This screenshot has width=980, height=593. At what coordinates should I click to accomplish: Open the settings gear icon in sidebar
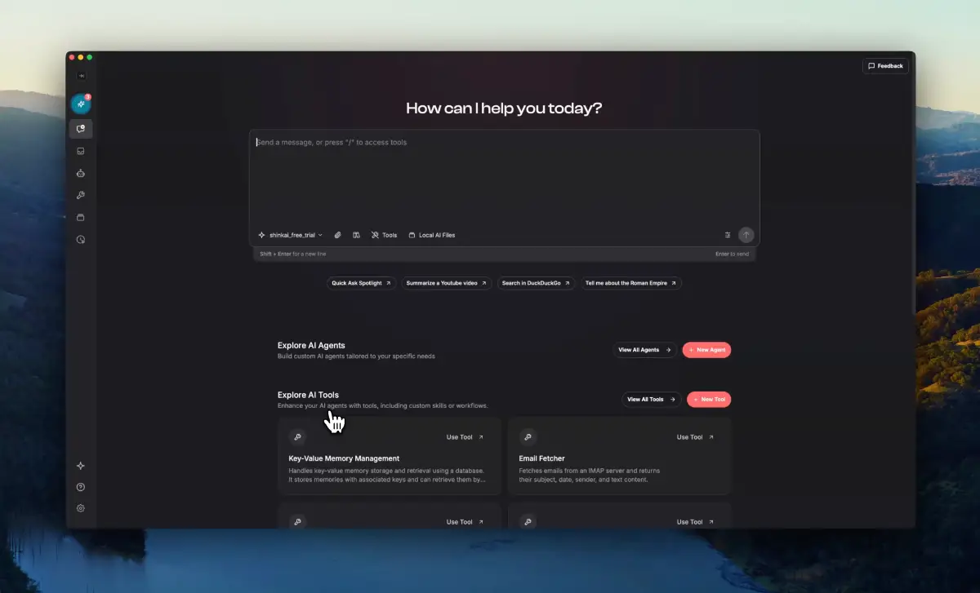[x=81, y=508]
